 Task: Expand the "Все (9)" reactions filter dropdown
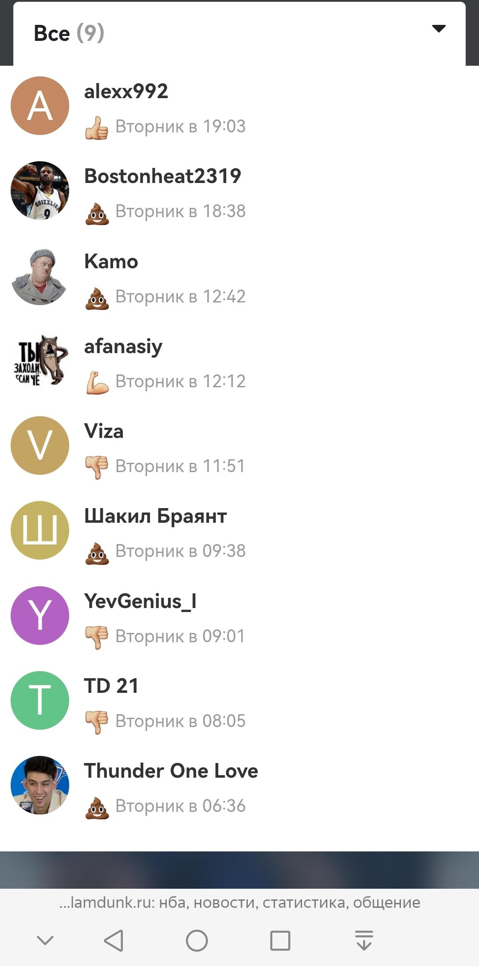pyautogui.click(x=239, y=33)
